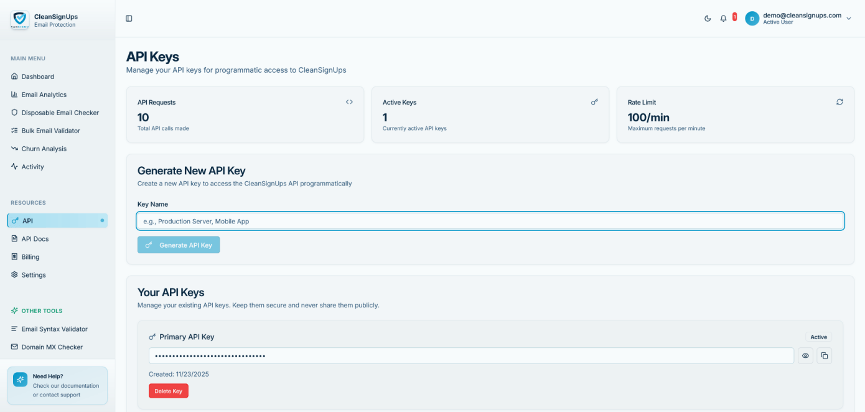This screenshot has height=412, width=865.
Task: Toggle dark mode with moon icon
Action: pos(708,19)
